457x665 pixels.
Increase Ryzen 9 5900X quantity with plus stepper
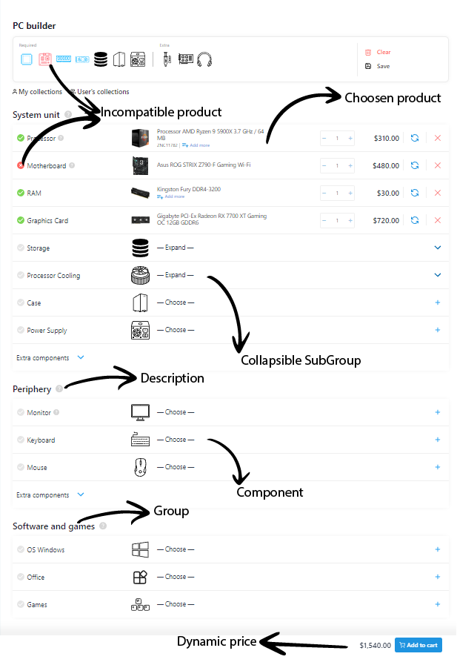[x=350, y=138]
